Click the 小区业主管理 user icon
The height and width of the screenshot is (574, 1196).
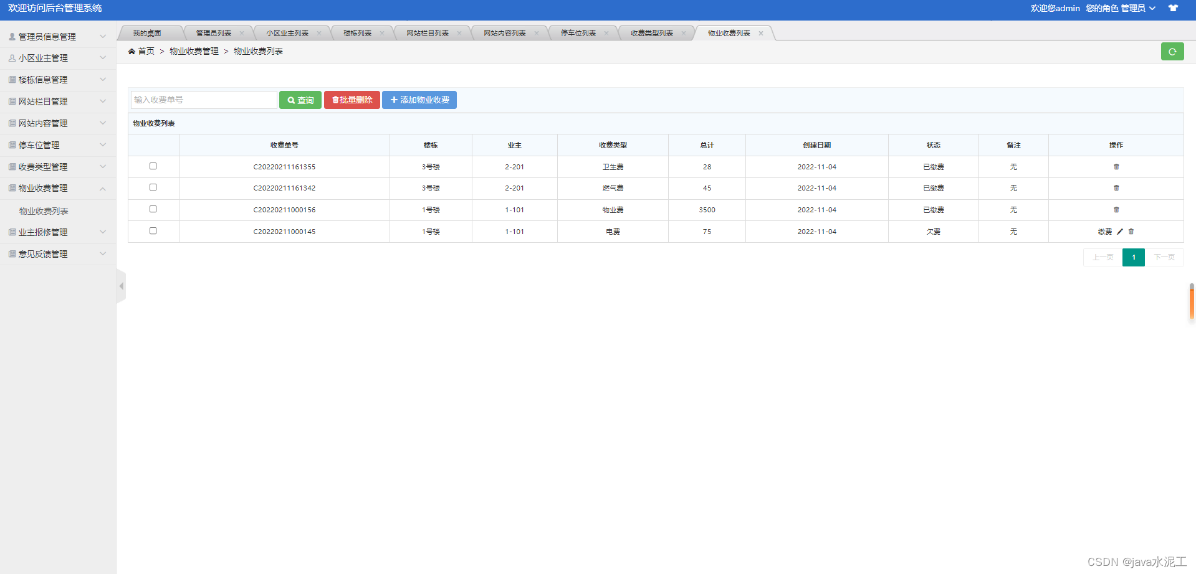pyautogui.click(x=12, y=58)
